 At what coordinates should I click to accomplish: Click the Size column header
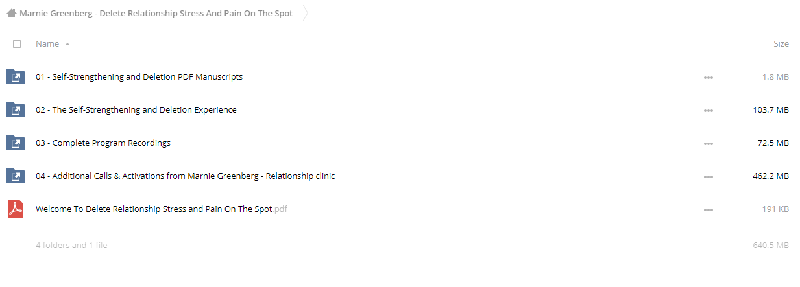coord(781,44)
